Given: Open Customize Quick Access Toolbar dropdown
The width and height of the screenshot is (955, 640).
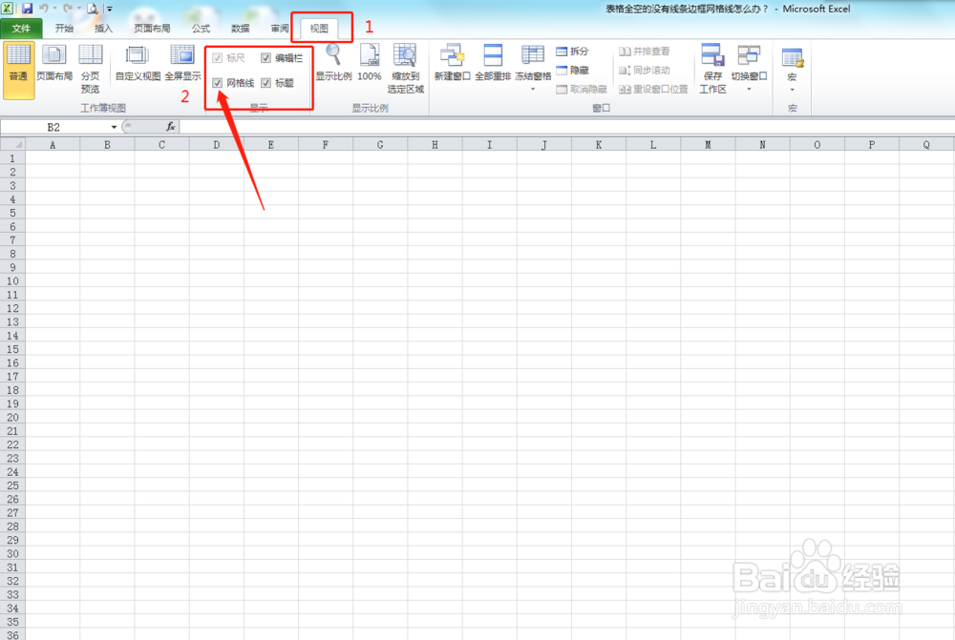Looking at the screenshot, I should pyautogui.click(x=110, y=9).
